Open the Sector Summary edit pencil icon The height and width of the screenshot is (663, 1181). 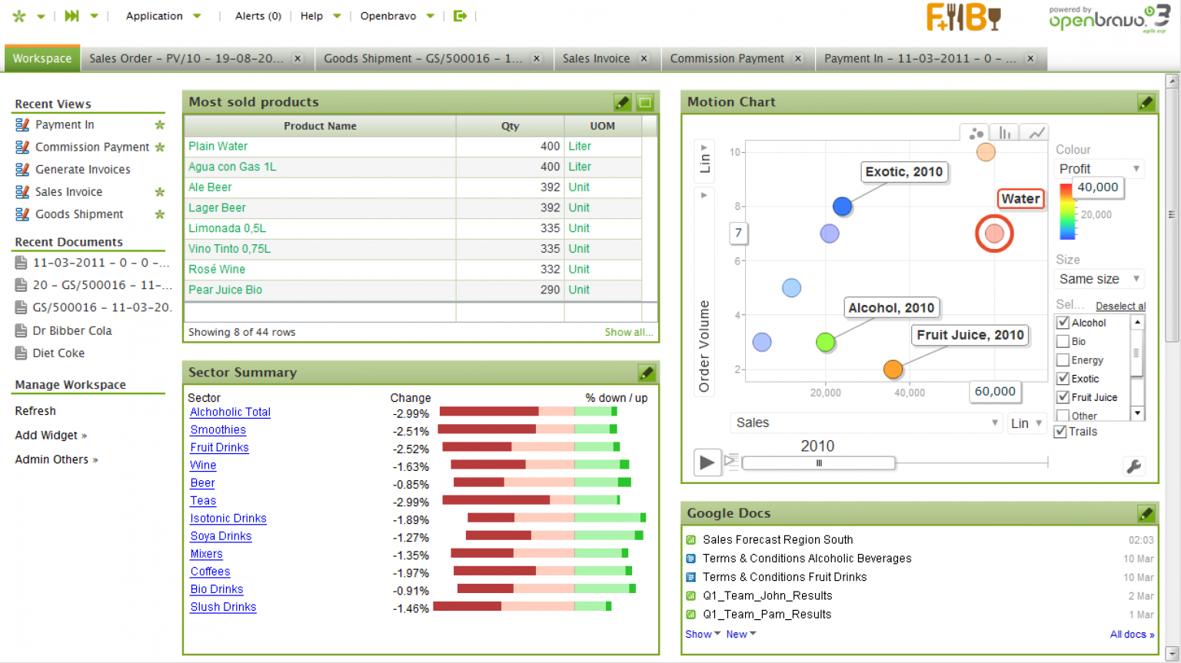(647, 372)
